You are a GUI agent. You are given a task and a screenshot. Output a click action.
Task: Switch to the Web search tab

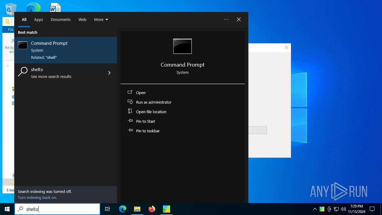point(82,19)
